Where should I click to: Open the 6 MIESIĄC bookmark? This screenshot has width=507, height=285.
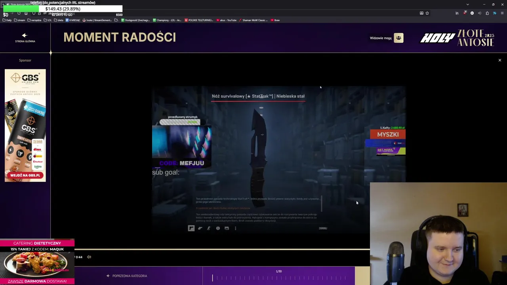pos(73,20)
